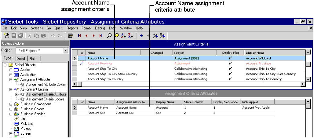
Task: Click the Undo arrow icon
Action: coord(53,36)
